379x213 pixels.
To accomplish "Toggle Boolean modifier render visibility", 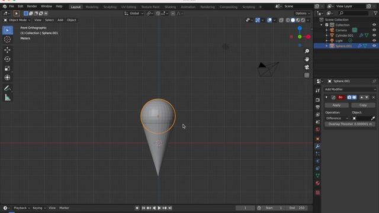I will click(x=349, y=97).
